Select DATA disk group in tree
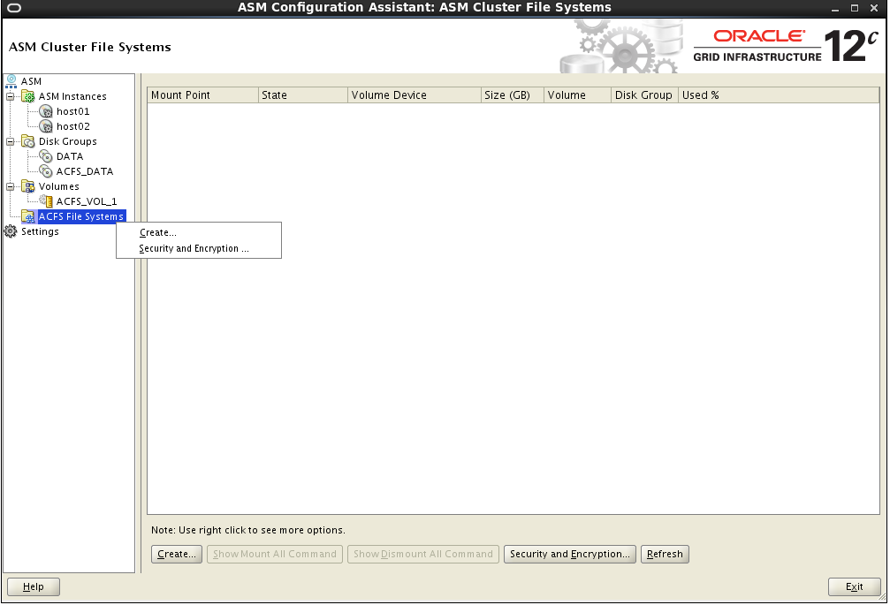Screen dimensions: 890x605 (70, 156)
